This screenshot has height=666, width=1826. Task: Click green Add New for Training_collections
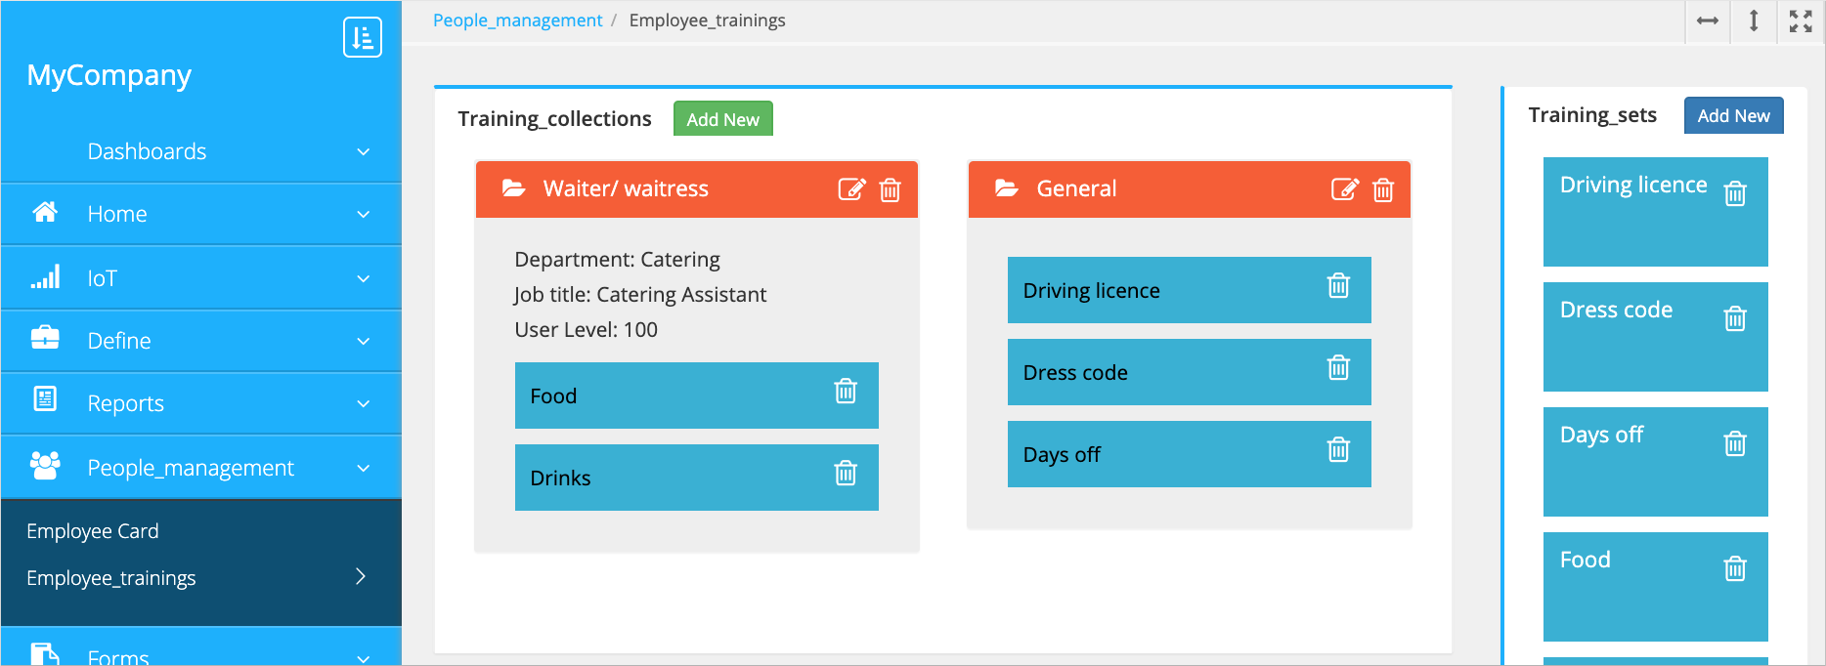click(x=722, y=119)
